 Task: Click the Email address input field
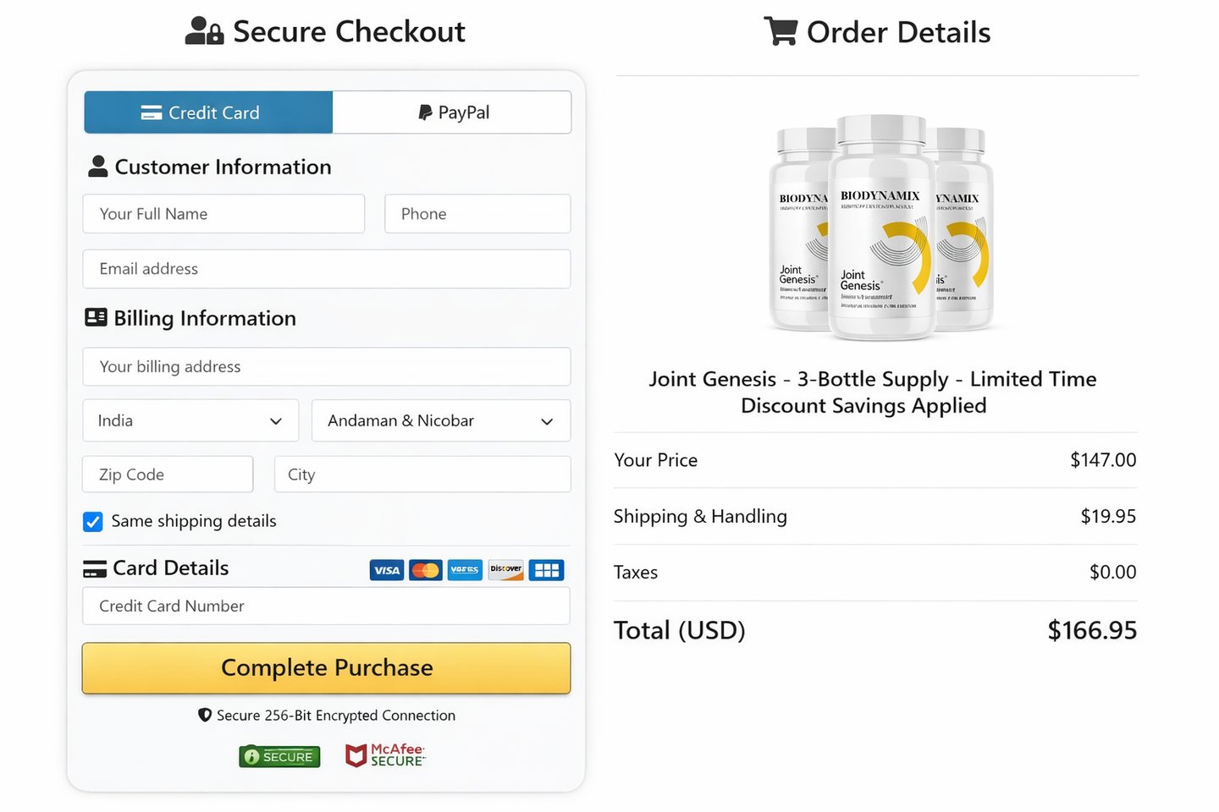coord(326,269)
